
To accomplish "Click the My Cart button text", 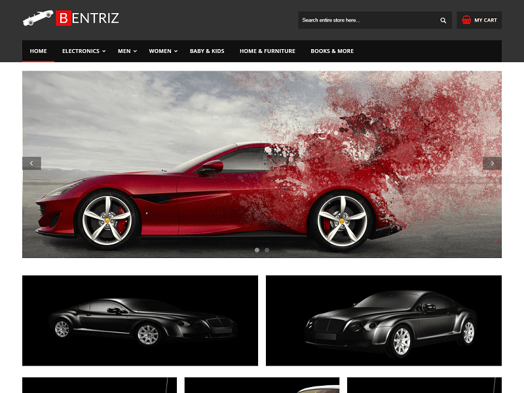I will (x=485, y=20).
